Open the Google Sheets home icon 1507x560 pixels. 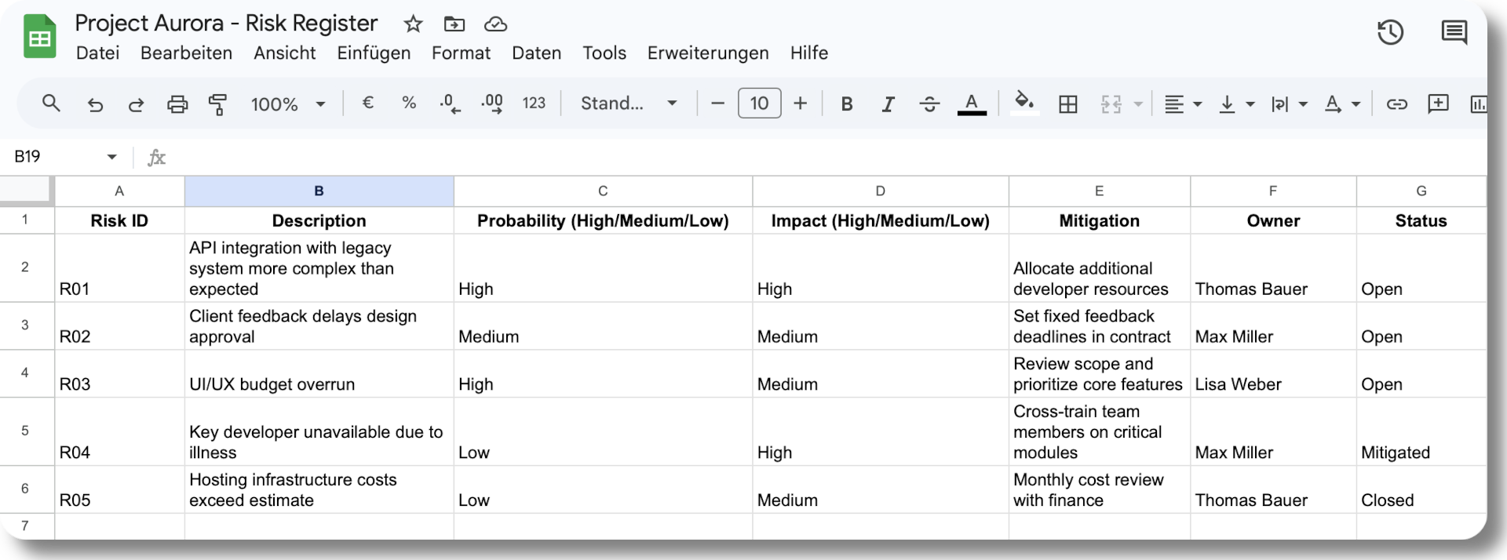[40, 36]
